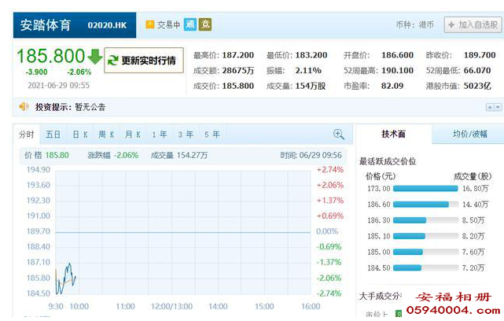Select the 5年 five-year chart tab
The height and width of the screenshot is (321, 504).
pyautogui.click(x=212, y=134)
